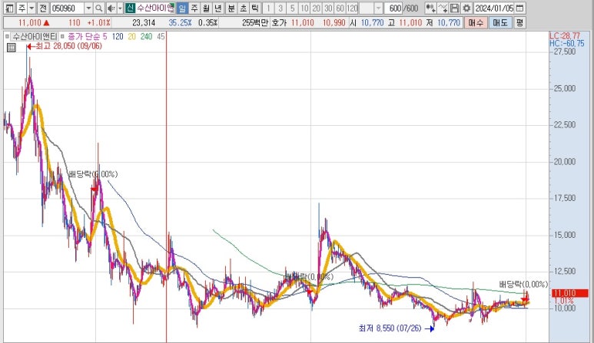The width and height of the screenshot is (594, 343).
Task: Select the 20 interval button
Action: [317, 8]
